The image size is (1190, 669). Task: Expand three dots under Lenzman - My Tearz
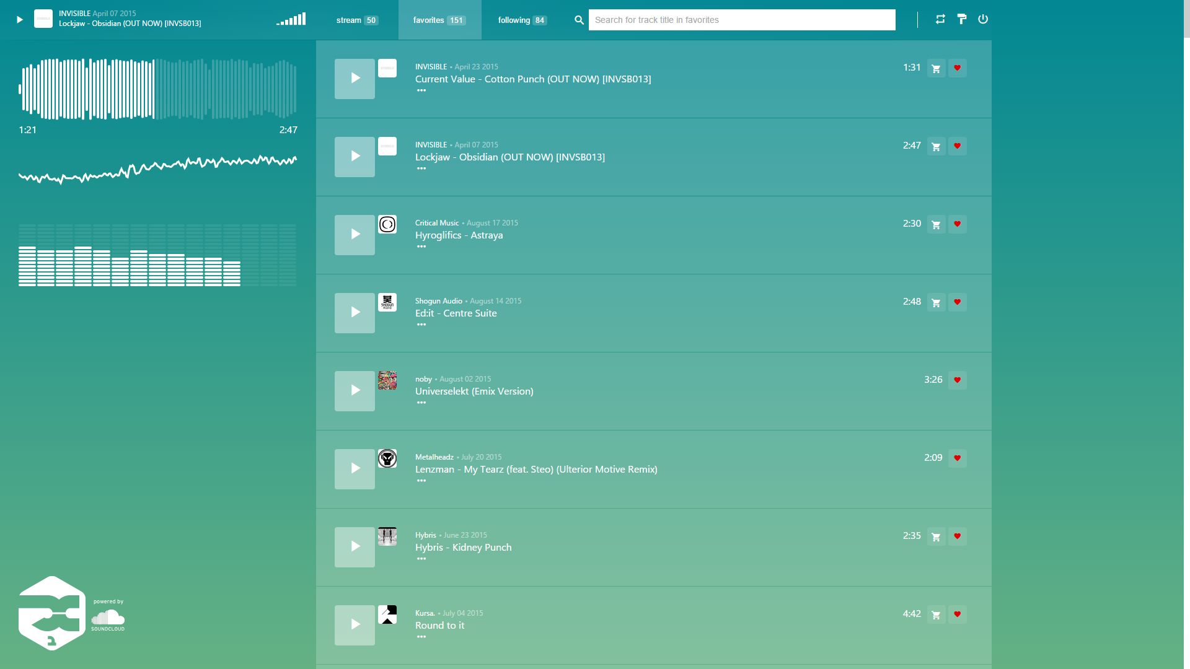point(421,481)
